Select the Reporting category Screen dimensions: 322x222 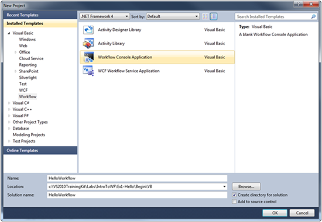[x=28, y=65]
